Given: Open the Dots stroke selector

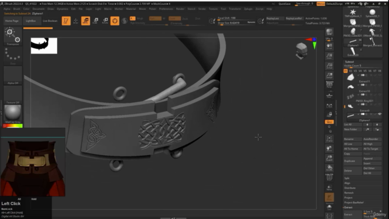Looking at the screenshot, I should tap(13, 56).
